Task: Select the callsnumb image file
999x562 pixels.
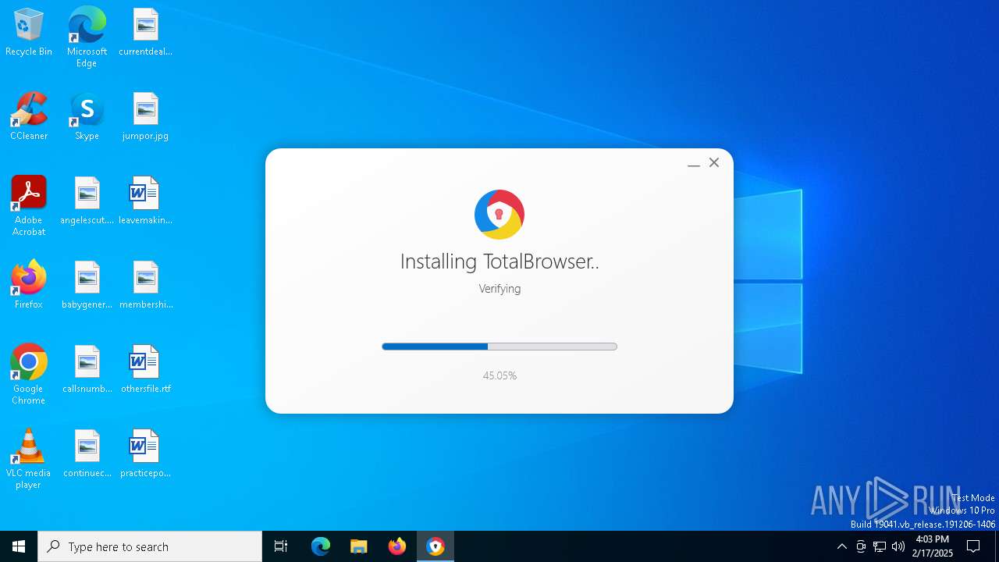Action: 87,370
